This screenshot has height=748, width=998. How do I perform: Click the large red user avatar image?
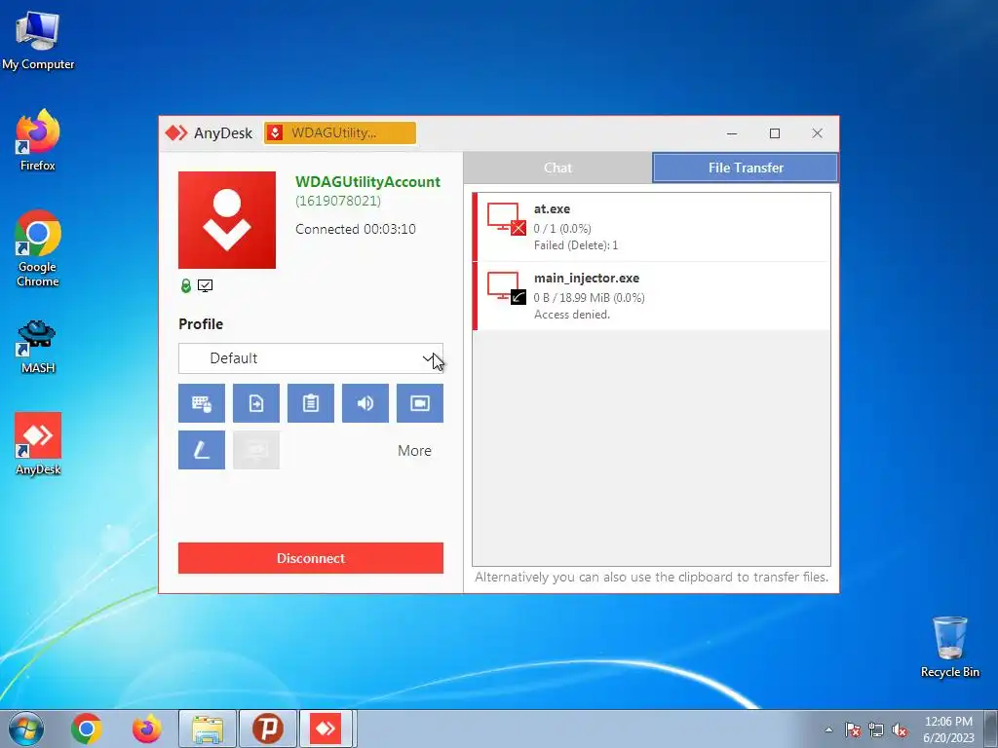click(x=226, y=220)
